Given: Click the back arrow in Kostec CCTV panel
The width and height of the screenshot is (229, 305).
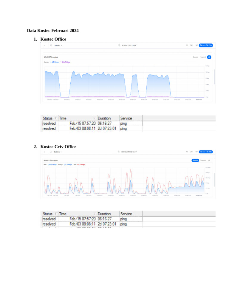Looking at the screenshot, I should point(44,152).
